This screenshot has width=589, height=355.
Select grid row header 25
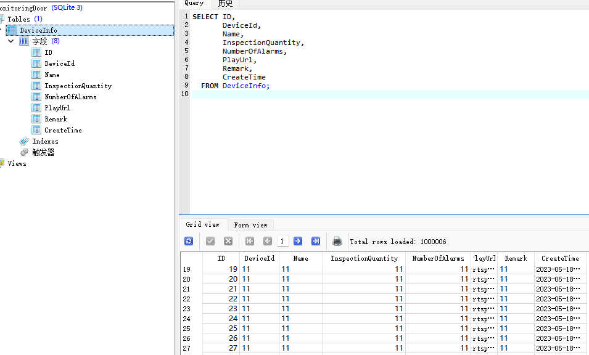coord(192,328)
